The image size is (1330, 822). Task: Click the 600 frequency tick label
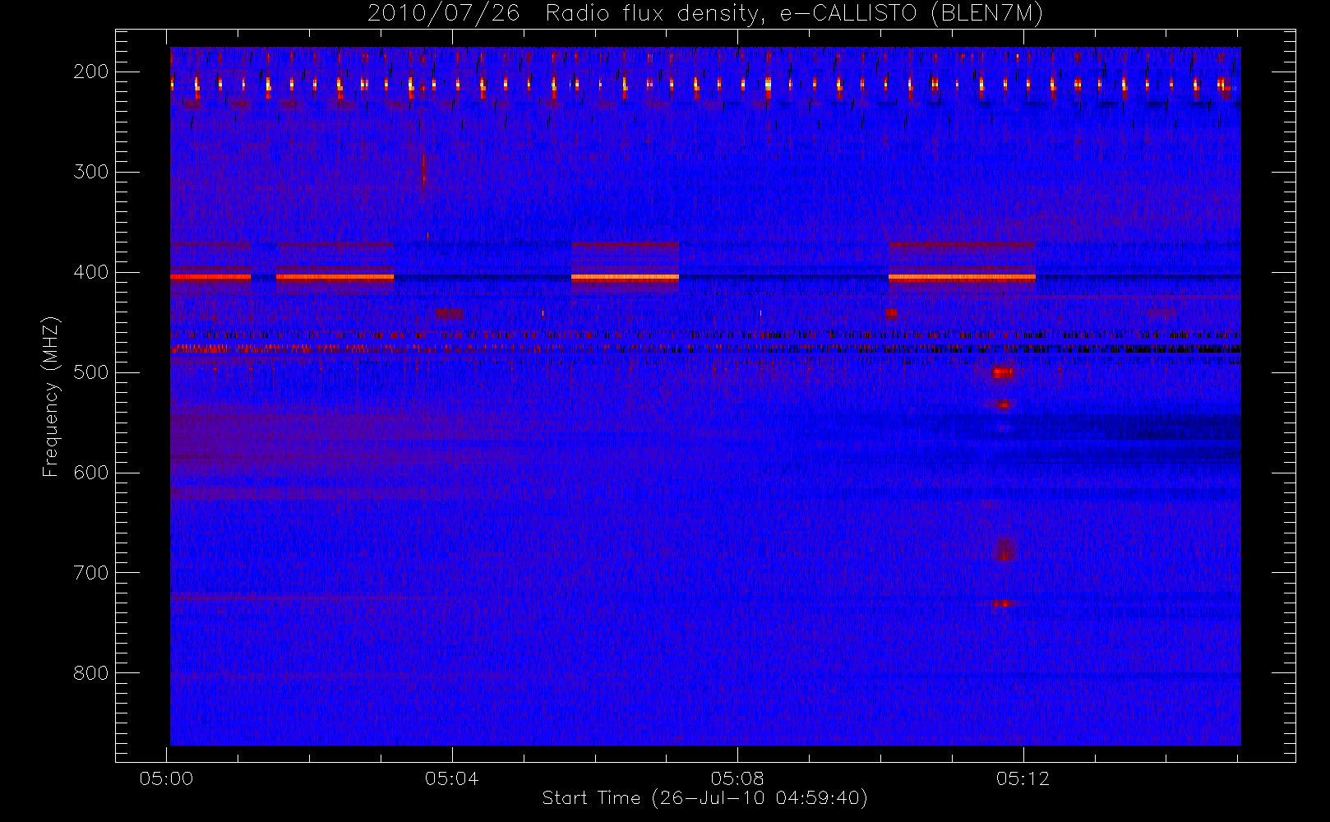90,473
